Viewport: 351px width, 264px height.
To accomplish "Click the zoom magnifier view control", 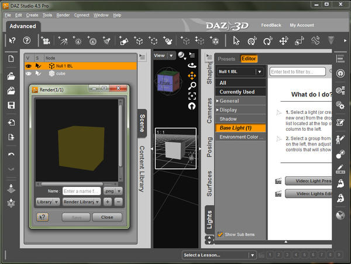I will [x=192, y=86].
